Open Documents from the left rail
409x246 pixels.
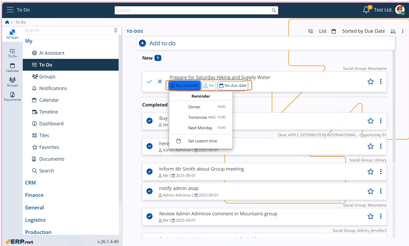(12, 97)
